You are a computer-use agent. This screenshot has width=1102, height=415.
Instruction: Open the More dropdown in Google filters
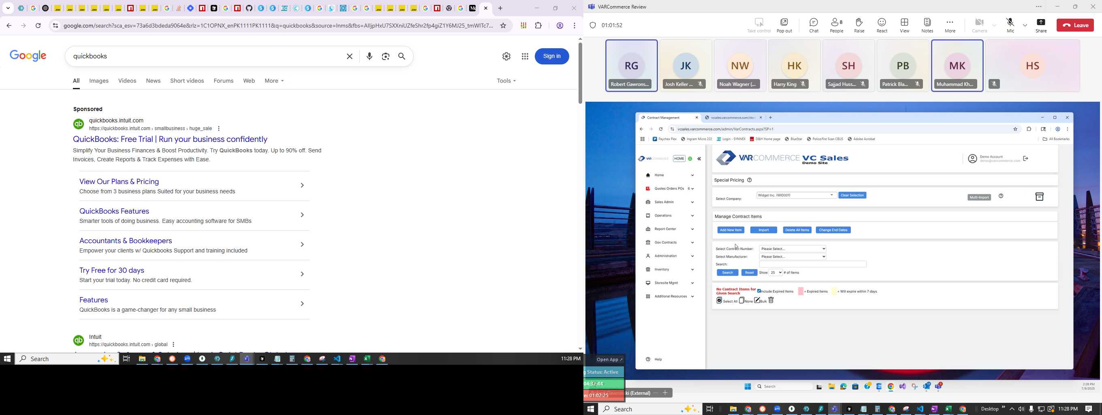point(274,81)
